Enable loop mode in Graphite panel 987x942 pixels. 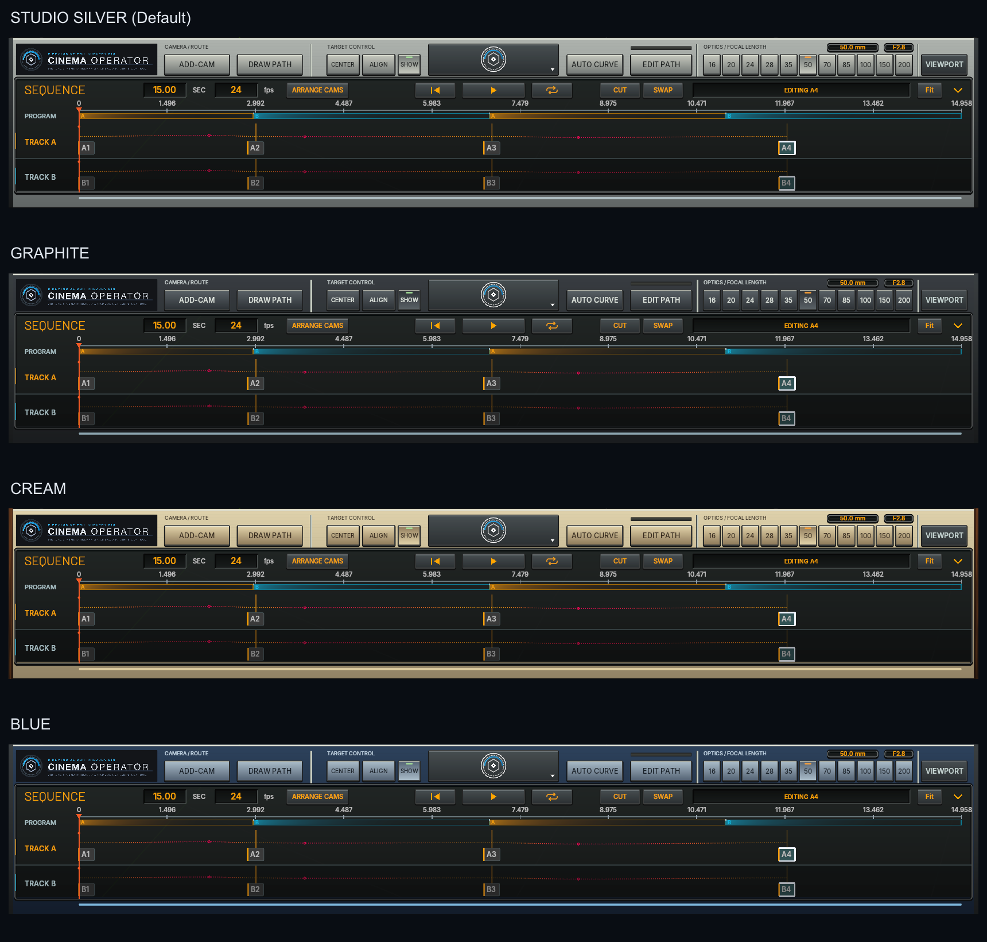[552, 326]
